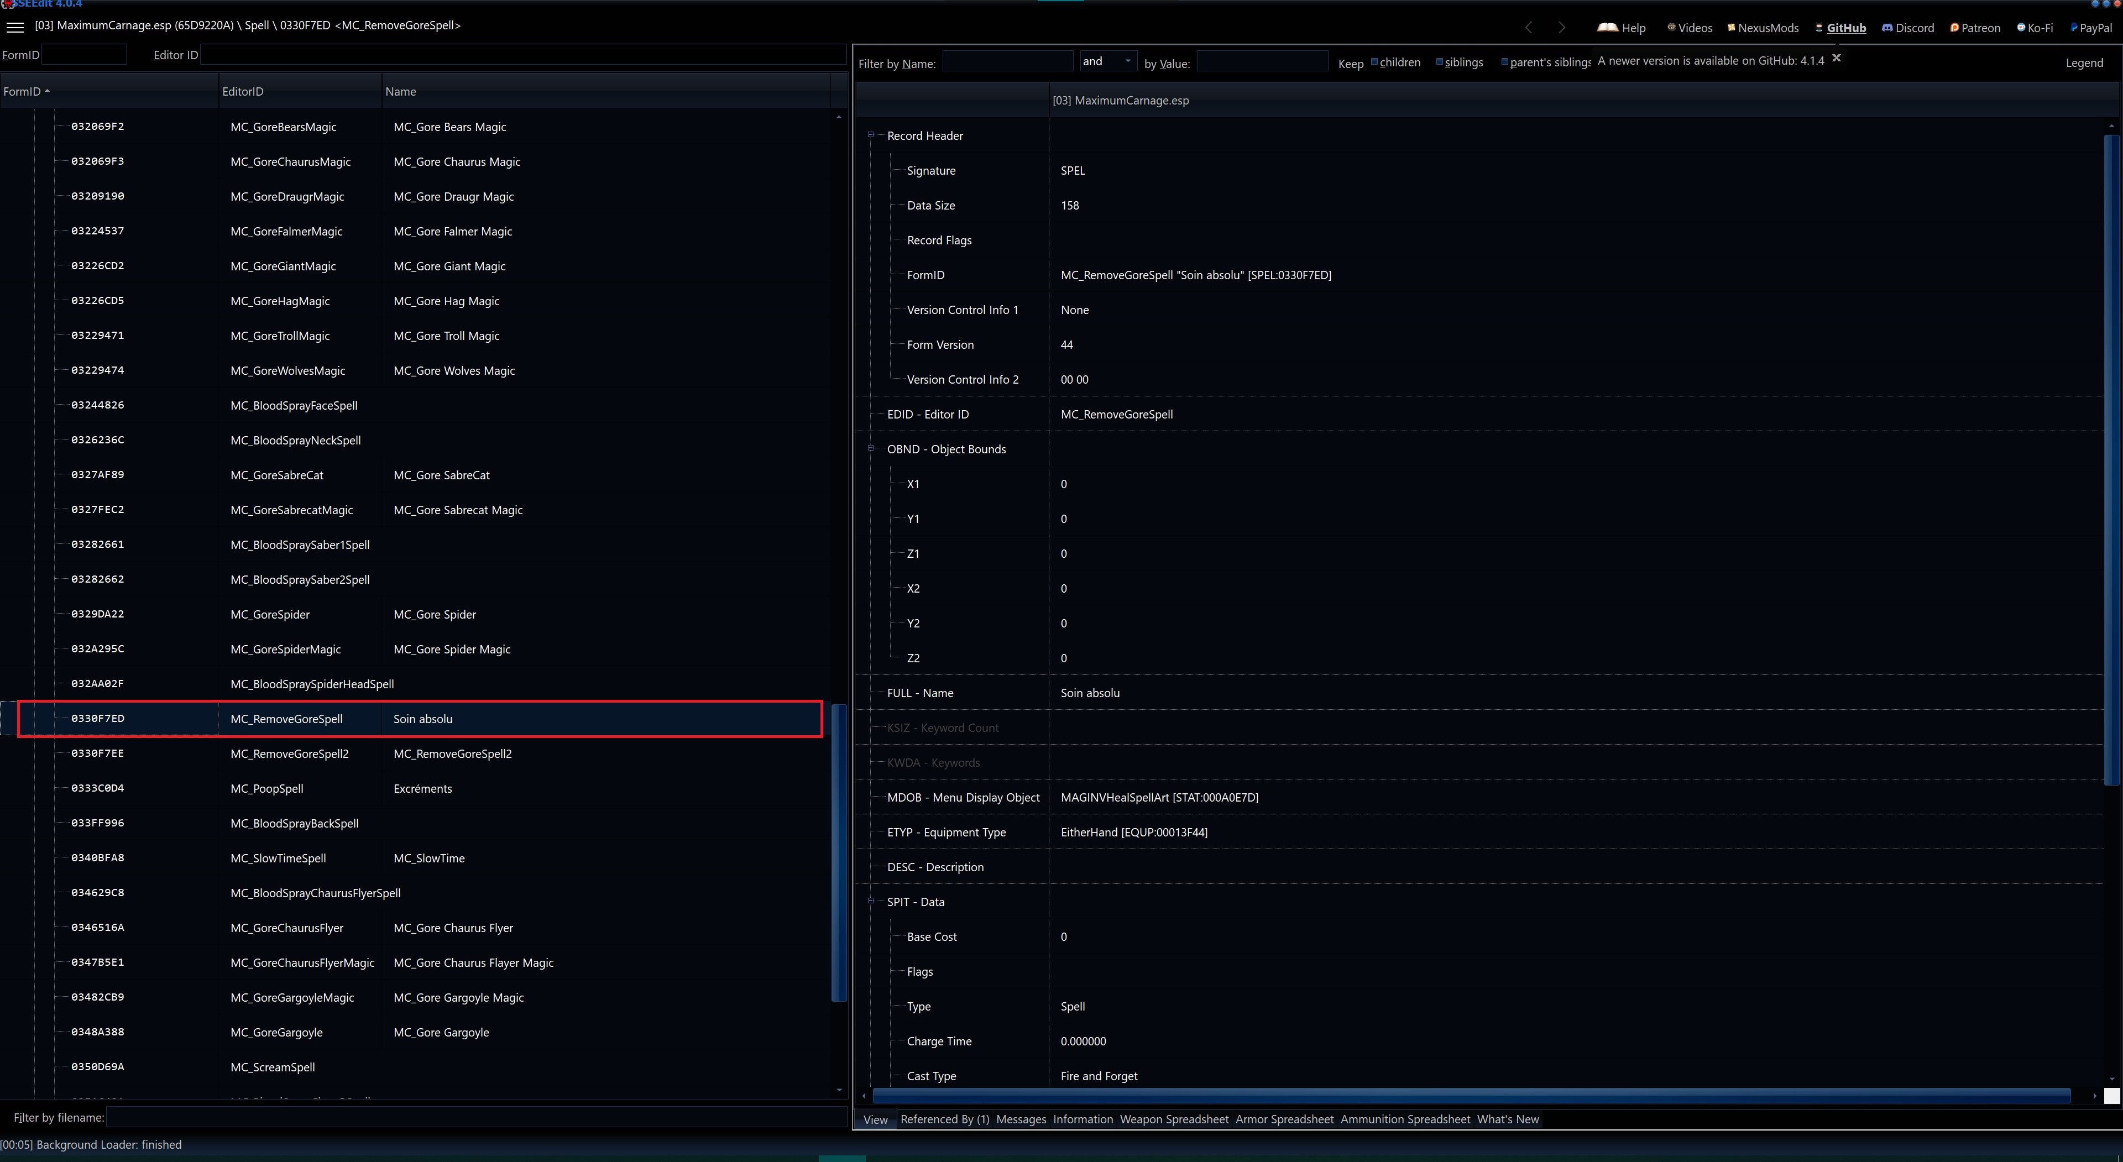Open the Videos link

(x=1688, y=27)
